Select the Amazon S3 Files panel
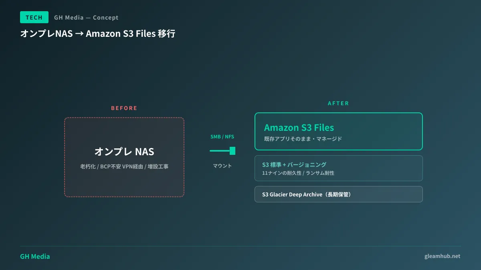 (x=339, y=131)
